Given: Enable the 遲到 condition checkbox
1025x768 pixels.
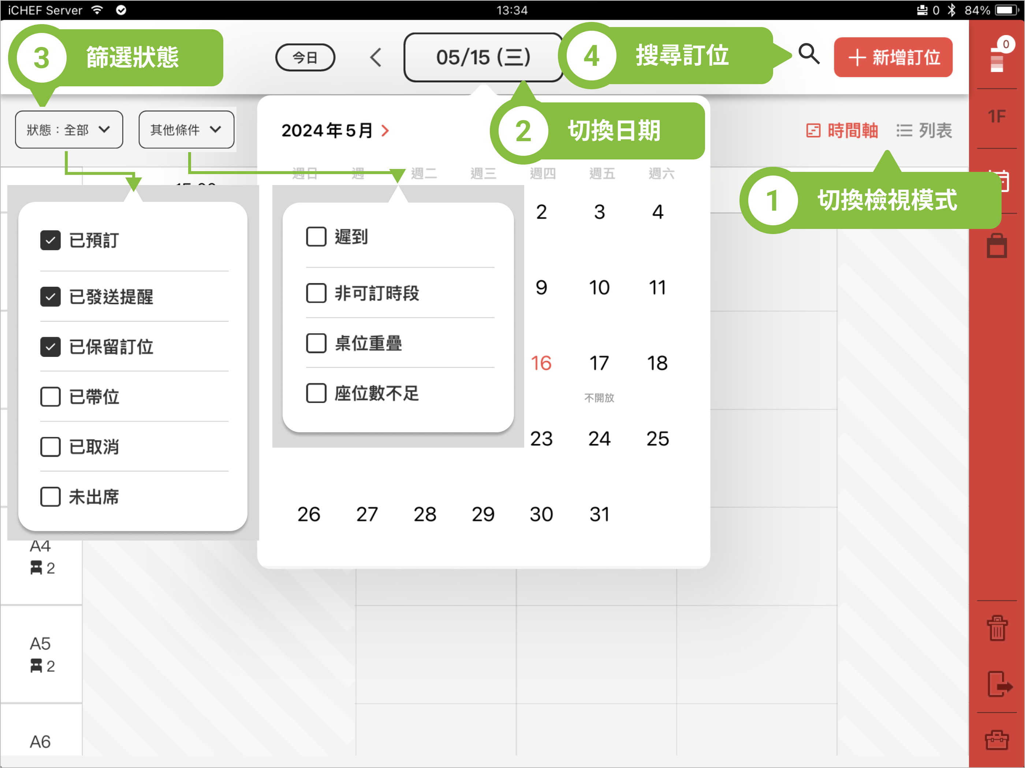Looking at the screenshot, I should pyautogui.click(x=316, y=237).
